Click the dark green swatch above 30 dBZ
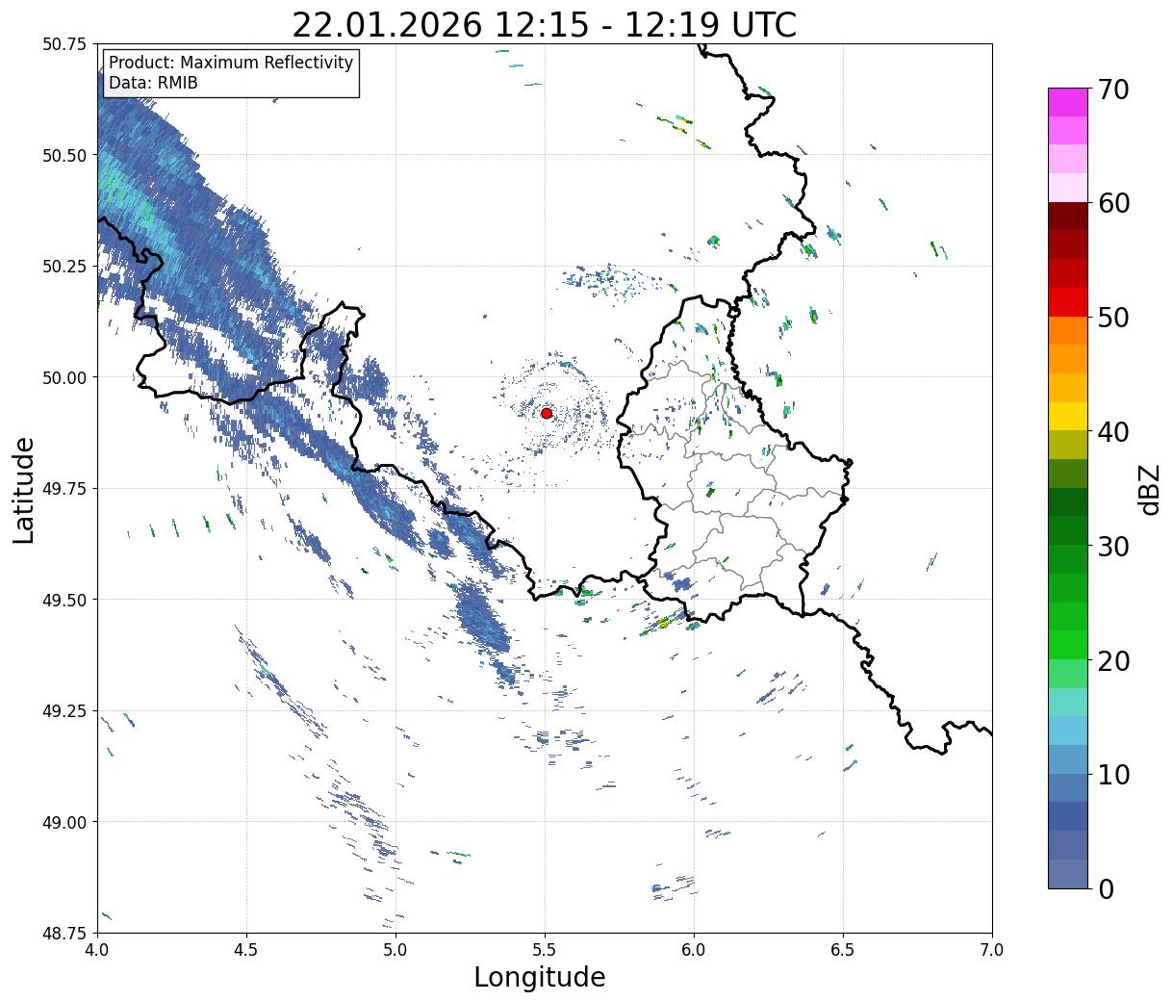This screenshot has height=1001, width=1173. [1068, 530]
